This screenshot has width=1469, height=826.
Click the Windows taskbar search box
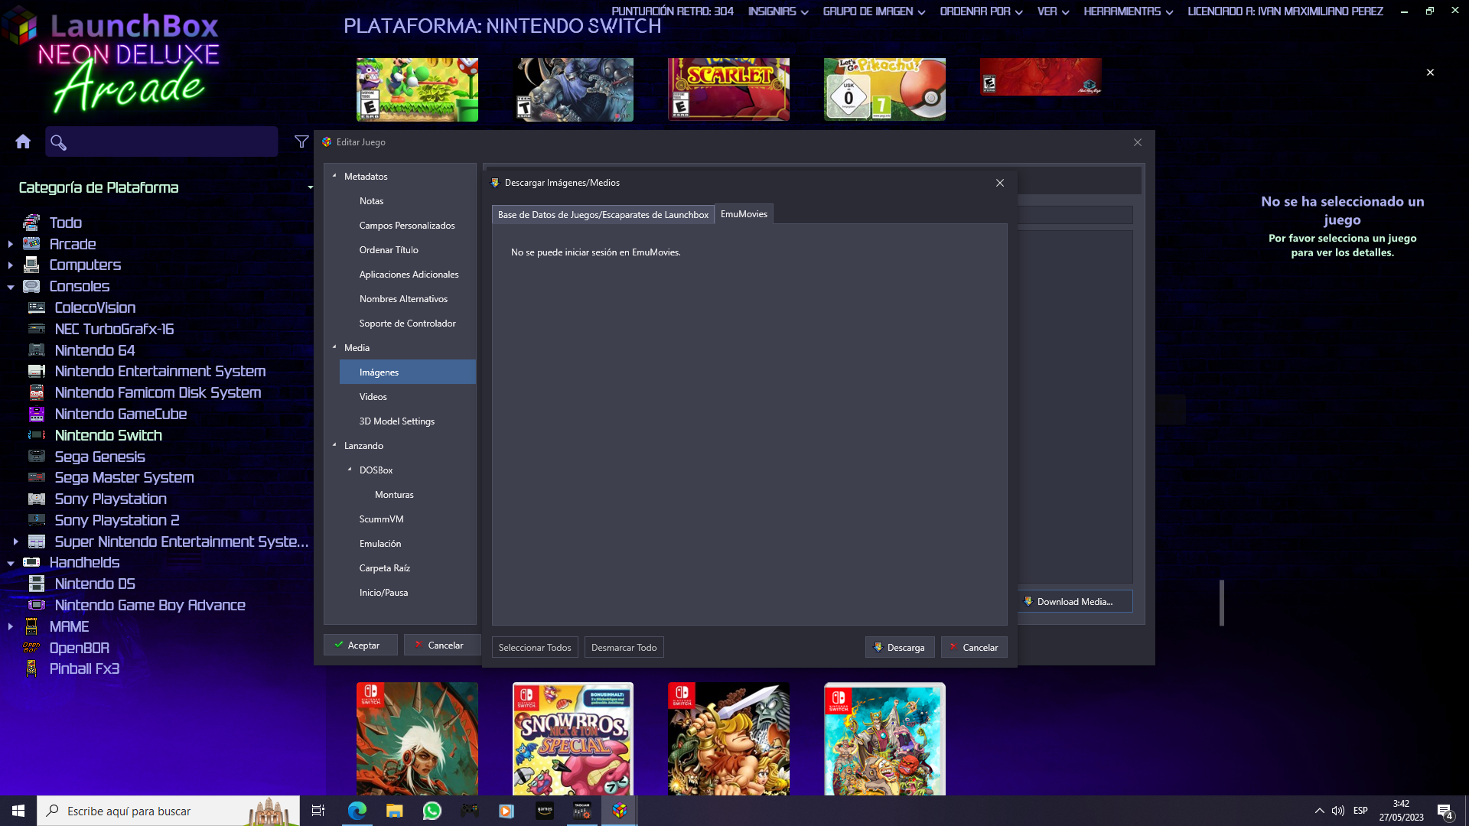[x=168, y=811]
